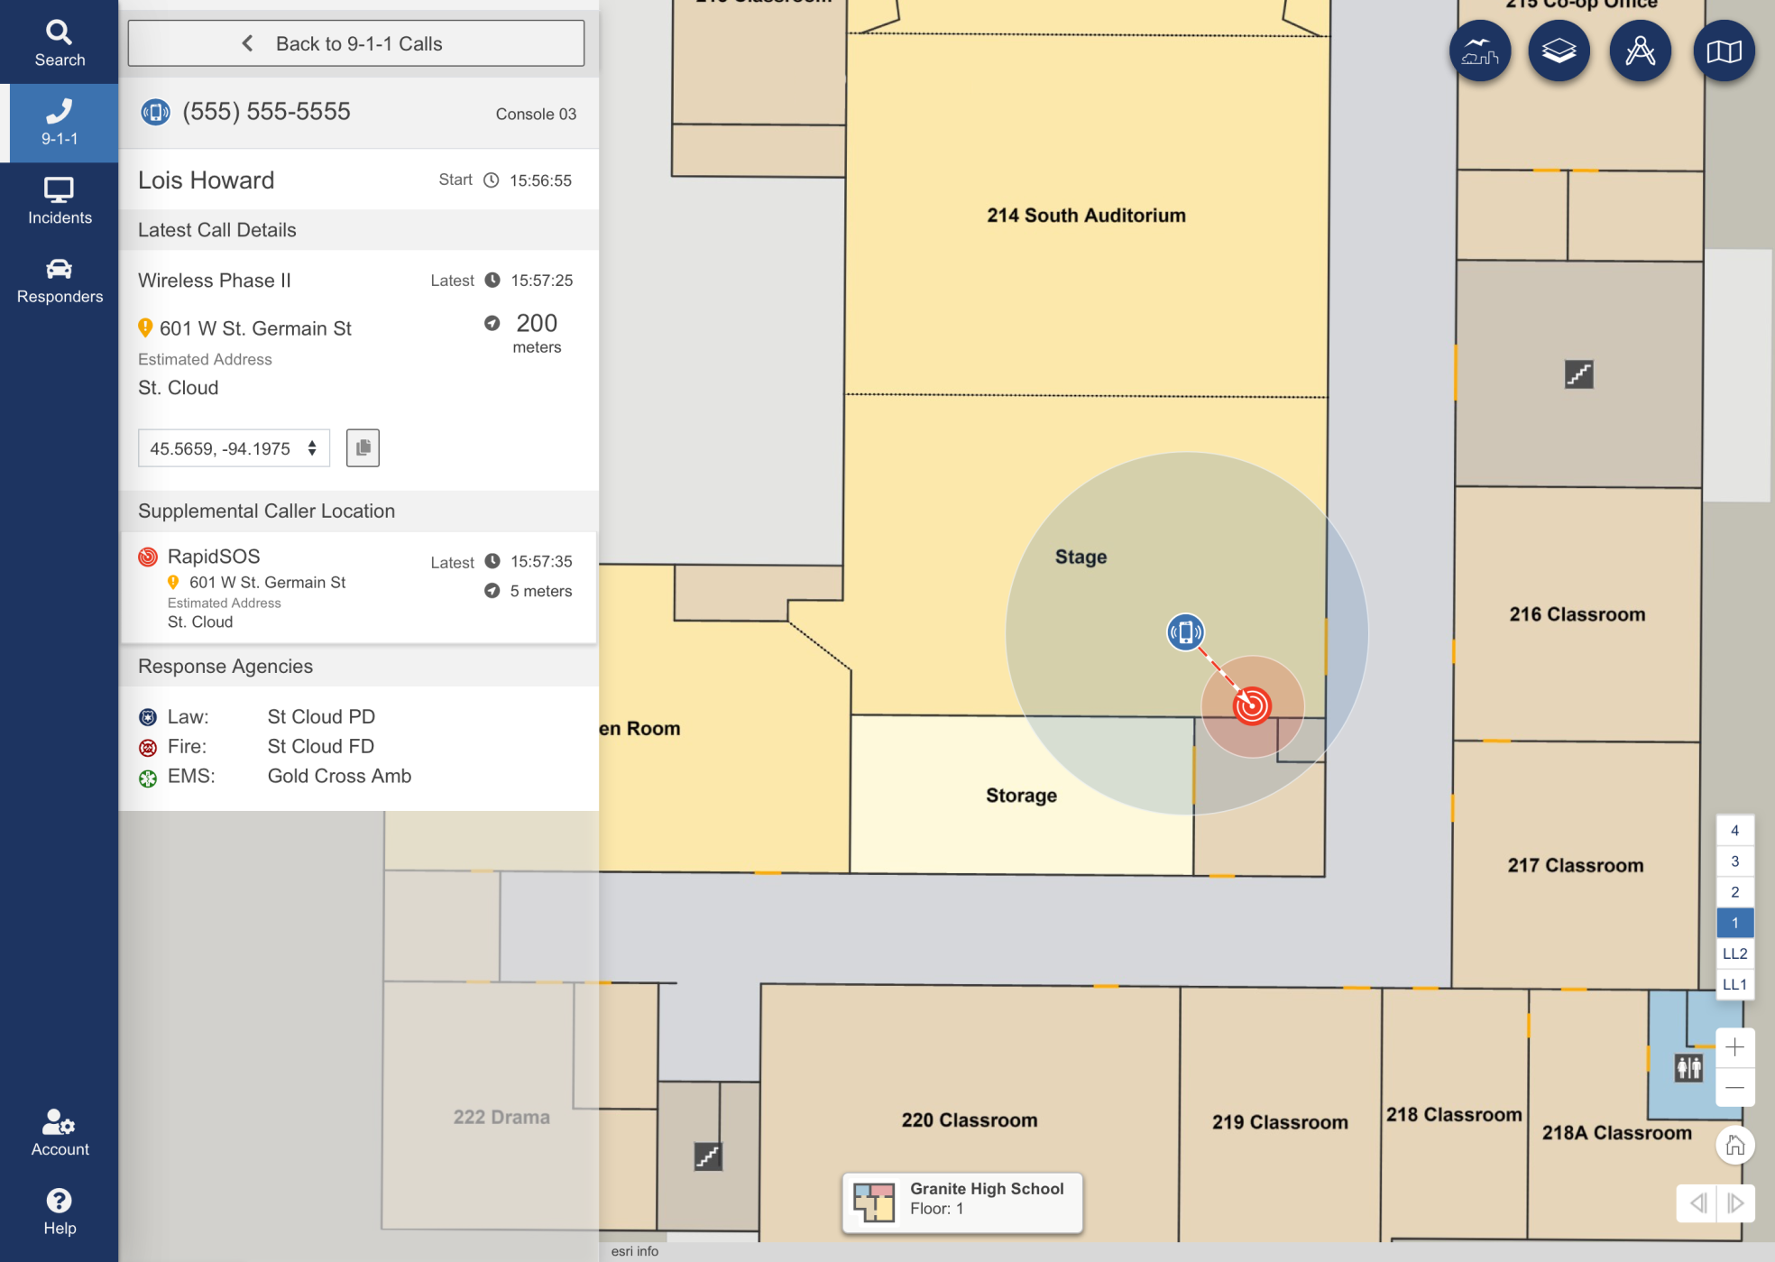
Task: Click the map home extent button
Action: pyautogui.click(x=1734, y=1146)
